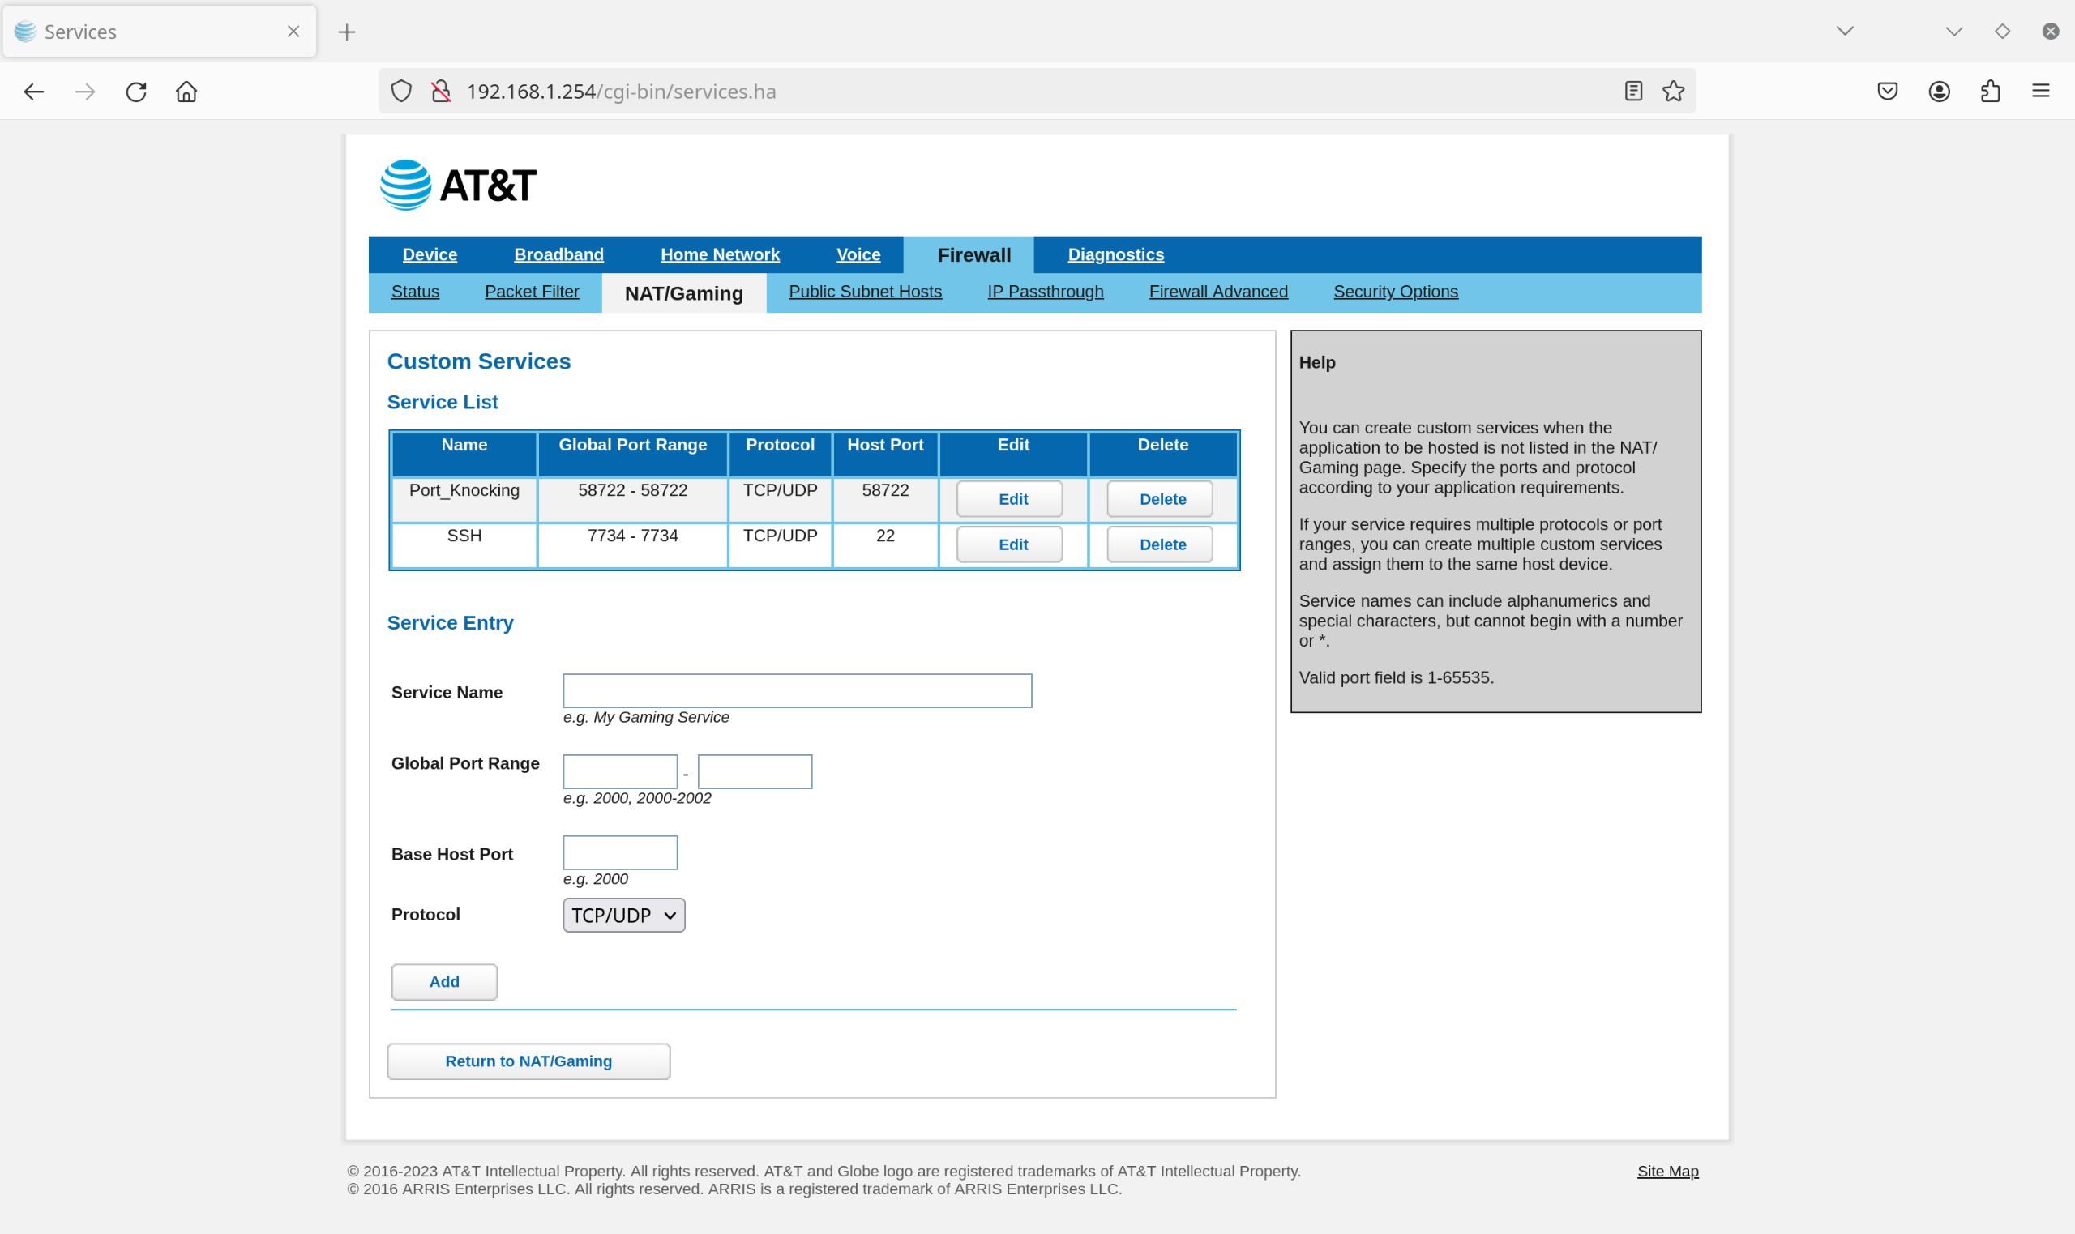
Task: Open the Protocol TCP/UDP dropdown
Action: pos(624,915)
